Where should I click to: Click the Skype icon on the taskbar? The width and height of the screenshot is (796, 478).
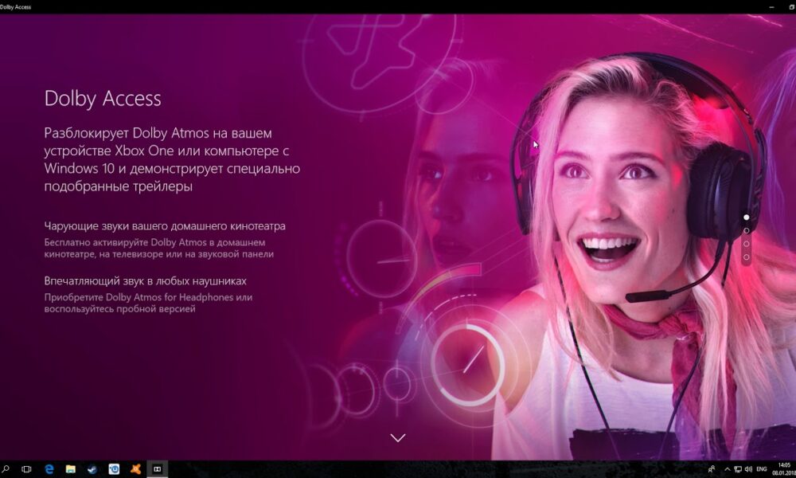pos(92,469)
